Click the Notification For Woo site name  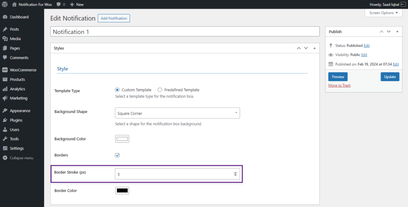tap(35, 4)
